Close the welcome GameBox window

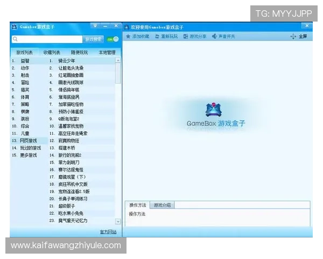(x=307, y=26)
